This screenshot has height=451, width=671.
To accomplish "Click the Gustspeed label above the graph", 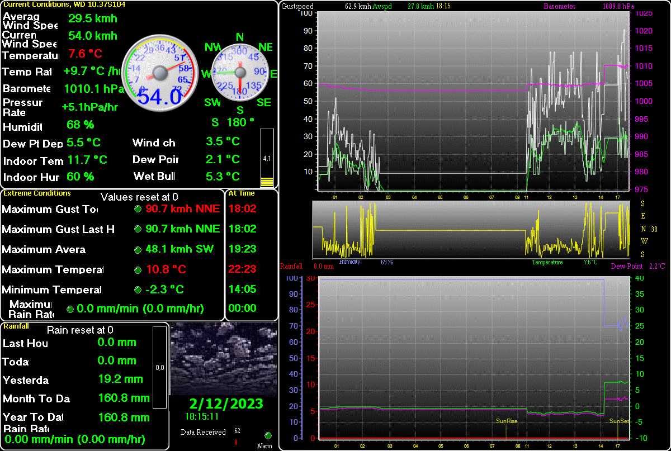I will pos(298,7).
